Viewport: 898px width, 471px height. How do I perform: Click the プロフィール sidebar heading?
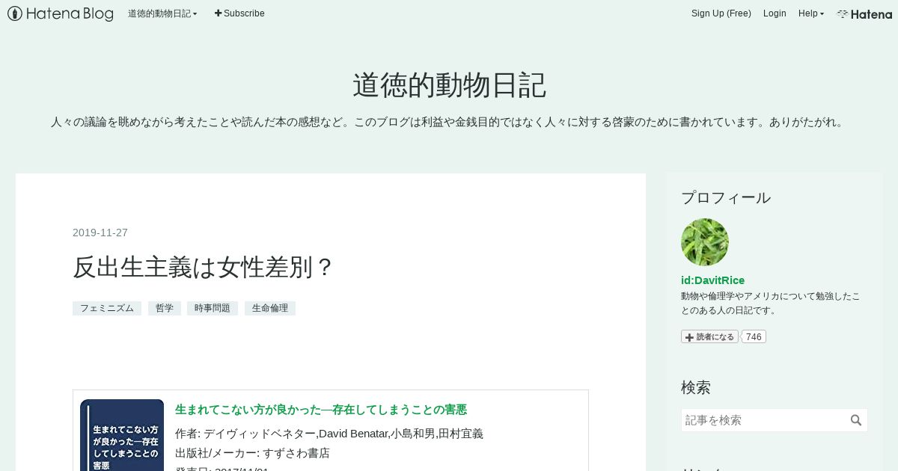[726, 197]
